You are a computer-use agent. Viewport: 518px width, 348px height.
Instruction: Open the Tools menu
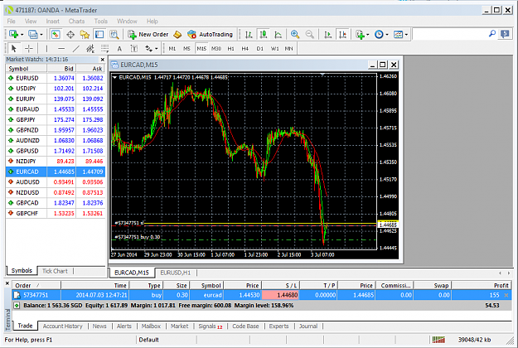(101, 22)
